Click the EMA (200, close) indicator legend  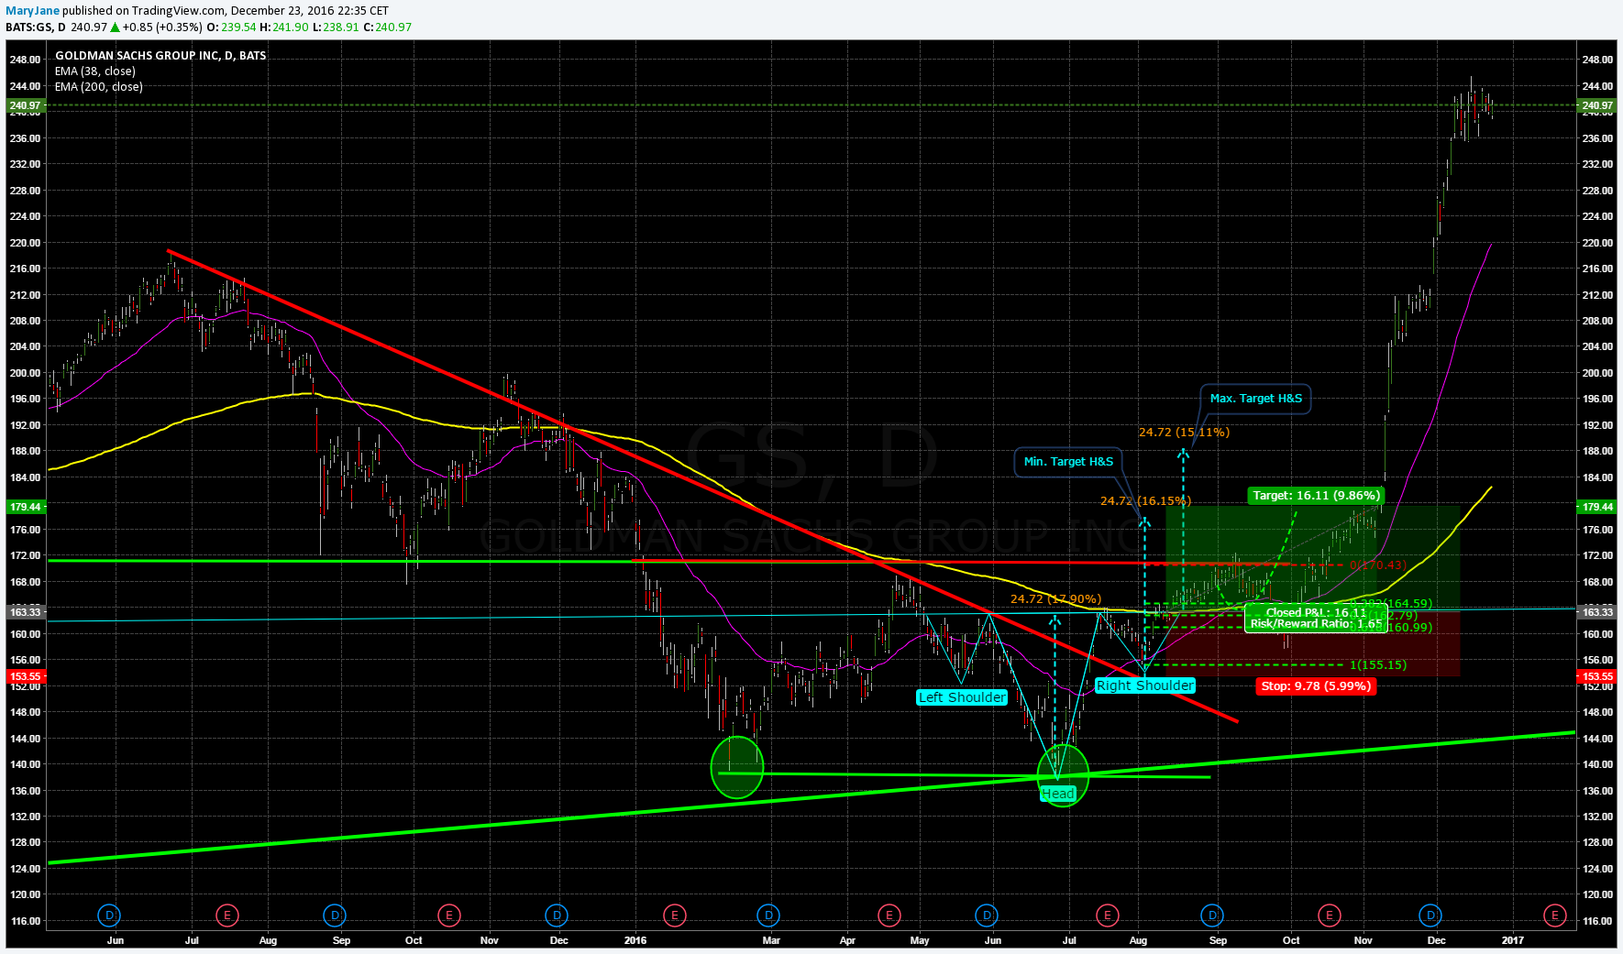99,87
